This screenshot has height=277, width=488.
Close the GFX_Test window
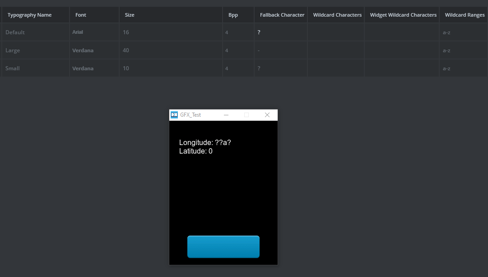(x=267, y=115)
